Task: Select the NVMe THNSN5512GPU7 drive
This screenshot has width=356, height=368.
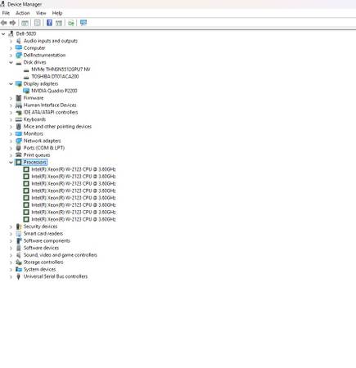Action: click(61, 70)
